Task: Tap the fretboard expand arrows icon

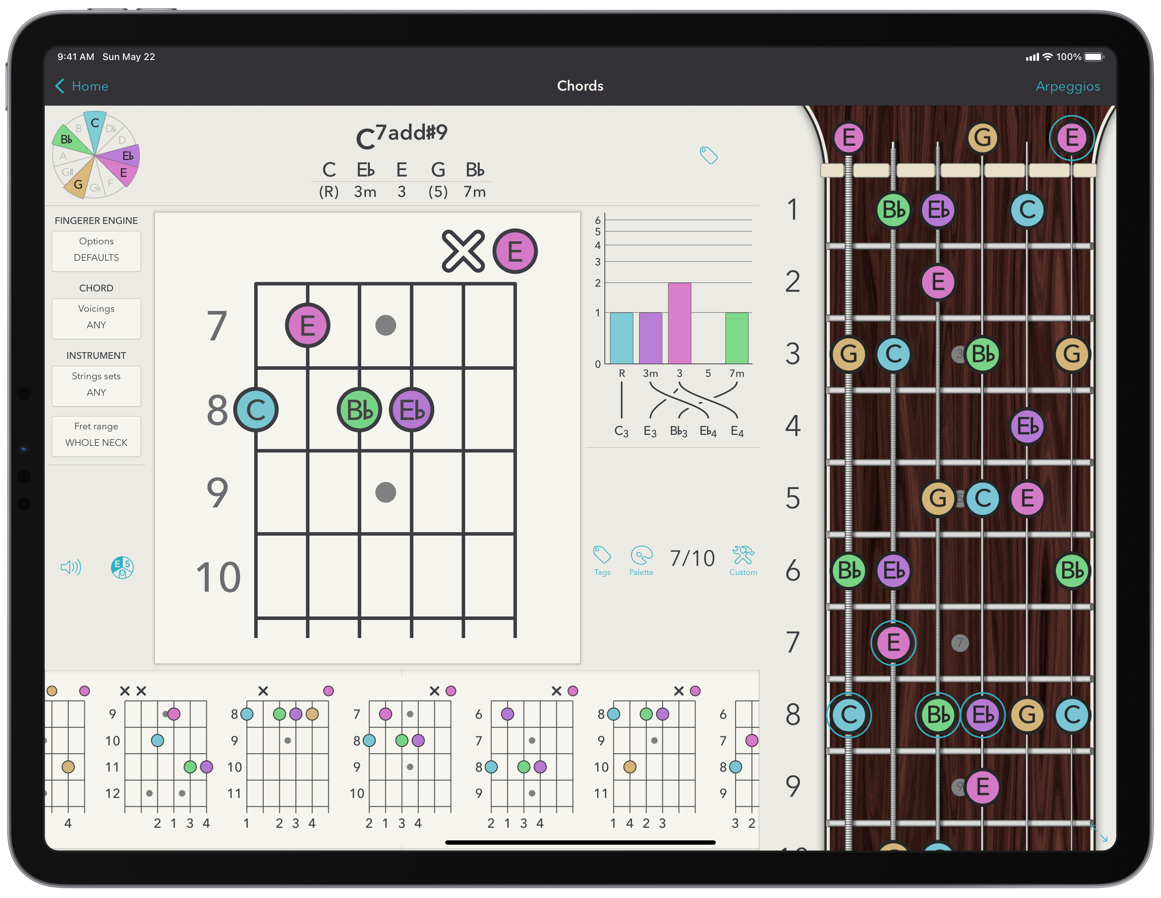Action: click(x=1099, y=833)
